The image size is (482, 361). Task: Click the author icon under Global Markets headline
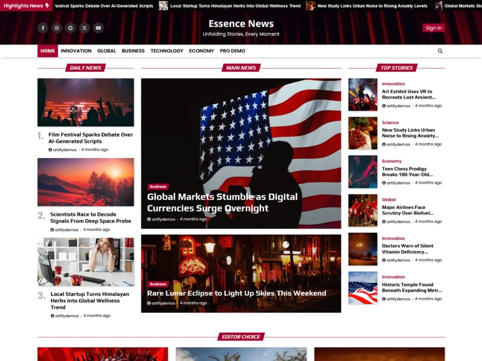click(x=148, y=219)
